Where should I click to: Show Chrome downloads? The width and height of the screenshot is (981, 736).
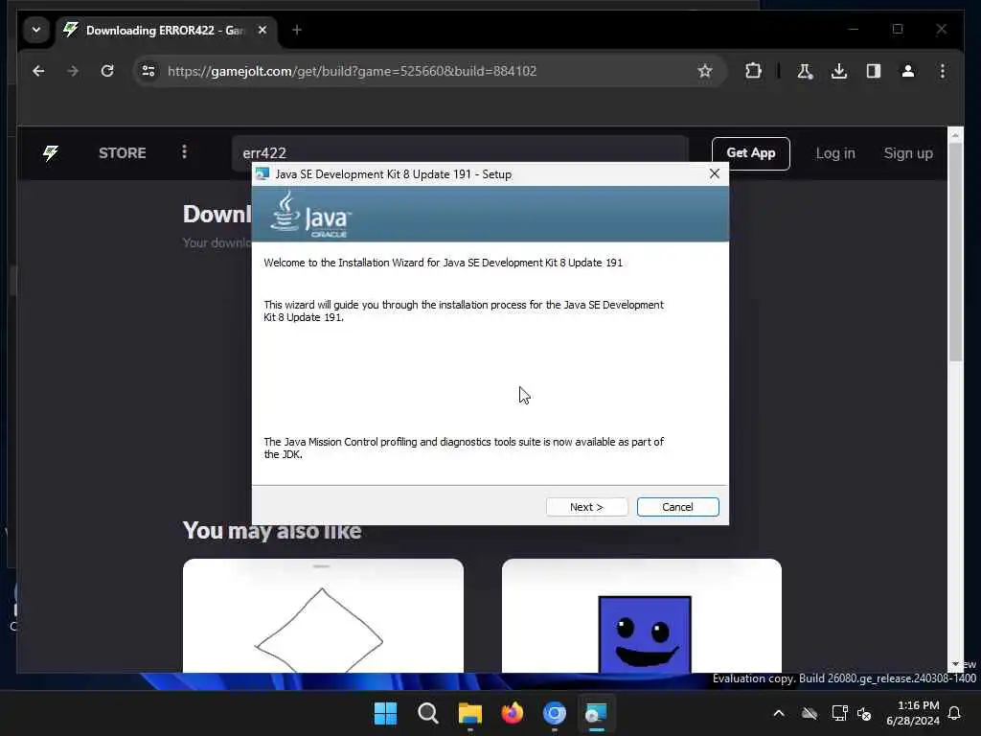click(x=839, y=71)
